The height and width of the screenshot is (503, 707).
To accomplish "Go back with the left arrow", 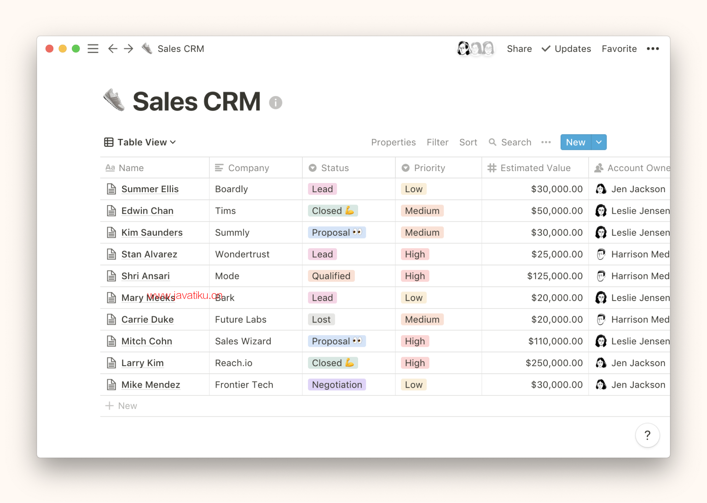I will coord(112,49).
